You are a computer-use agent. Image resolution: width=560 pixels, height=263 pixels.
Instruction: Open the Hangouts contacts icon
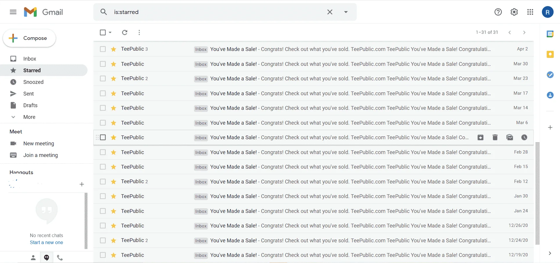click(33, 258)
